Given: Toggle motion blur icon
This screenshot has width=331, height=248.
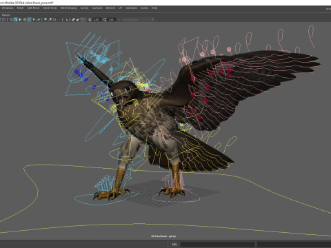Looking at the screenshot, I should (x=50, y=19).
